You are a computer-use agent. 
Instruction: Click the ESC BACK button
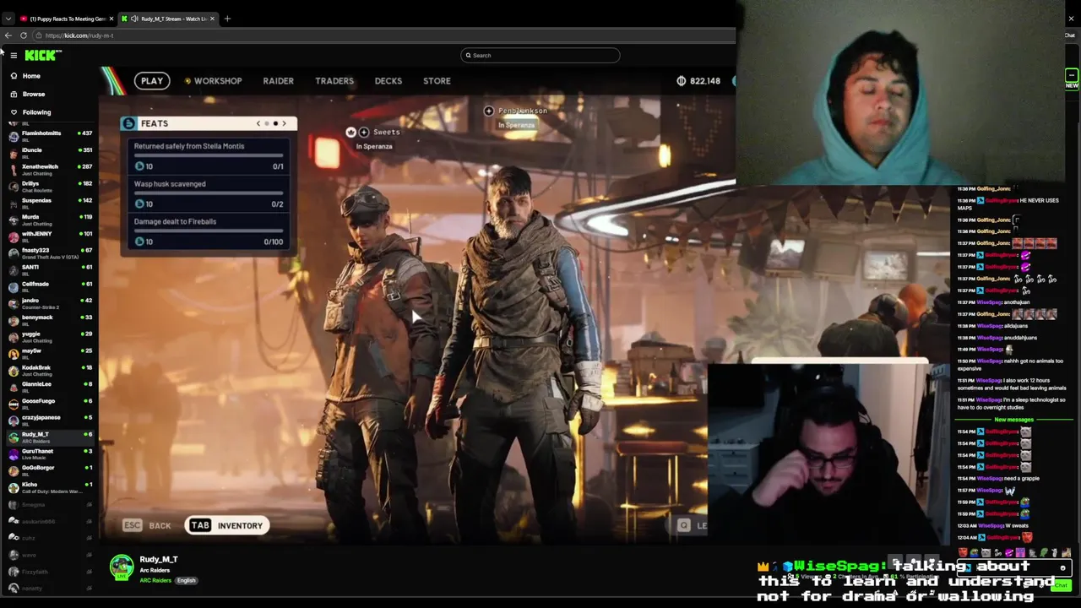pyautogui.click(x=148, y=525)
